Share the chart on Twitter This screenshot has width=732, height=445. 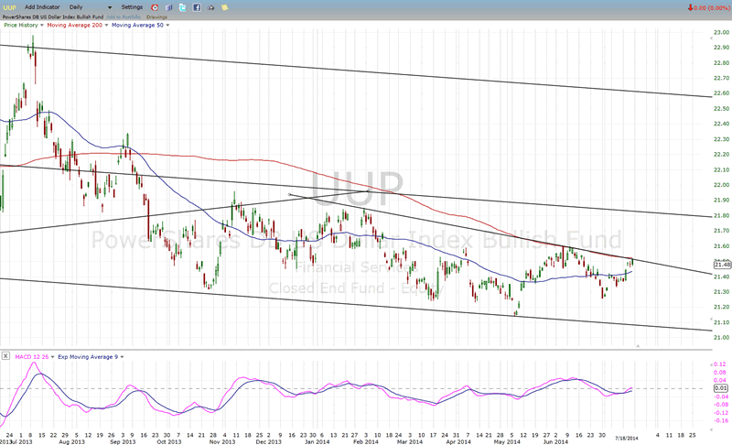(182, 7)
